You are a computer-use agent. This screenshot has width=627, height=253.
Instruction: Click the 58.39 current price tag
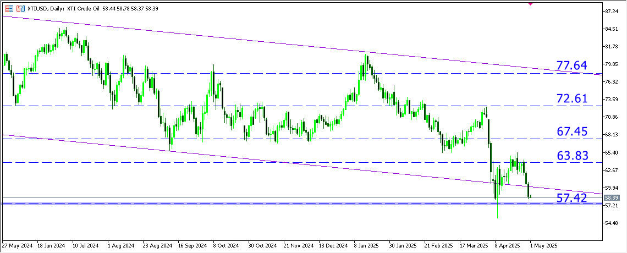coord(612,197)
